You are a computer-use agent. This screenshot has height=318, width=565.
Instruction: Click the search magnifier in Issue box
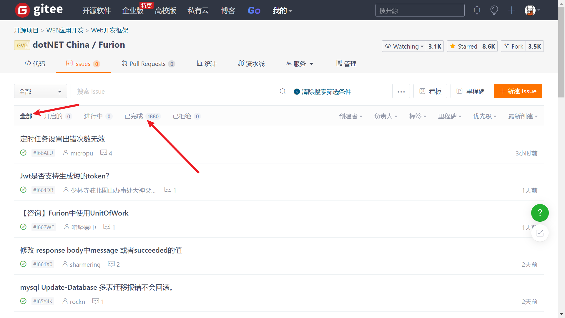click(282, 91)
